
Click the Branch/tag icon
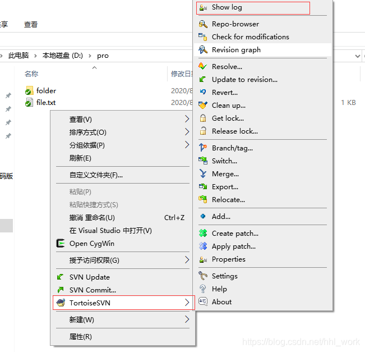pyautogui.click(x=203, y=148)
